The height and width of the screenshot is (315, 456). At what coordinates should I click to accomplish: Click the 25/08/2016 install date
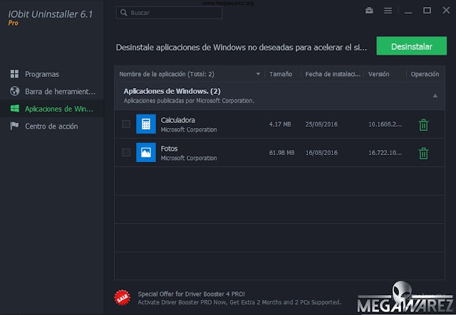(321, 124)
